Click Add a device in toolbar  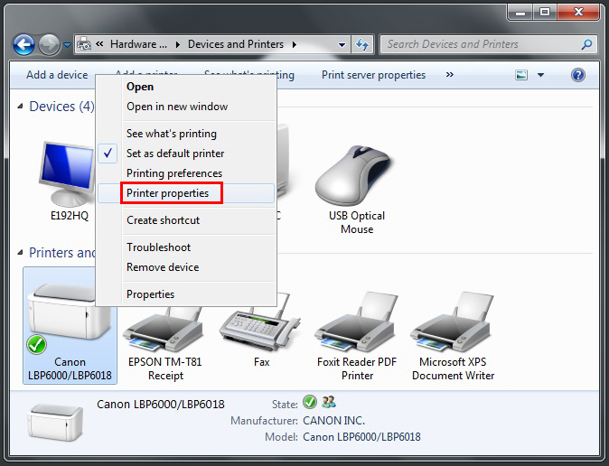click(57, 75)
